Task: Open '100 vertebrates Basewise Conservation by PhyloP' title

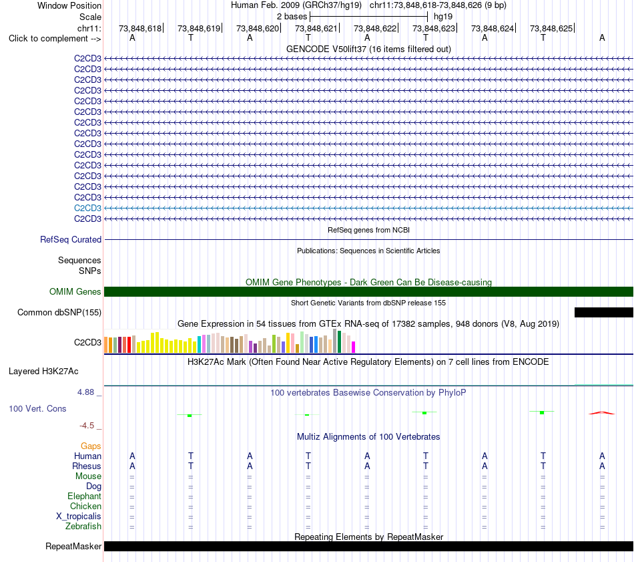Action: [368, 393]
